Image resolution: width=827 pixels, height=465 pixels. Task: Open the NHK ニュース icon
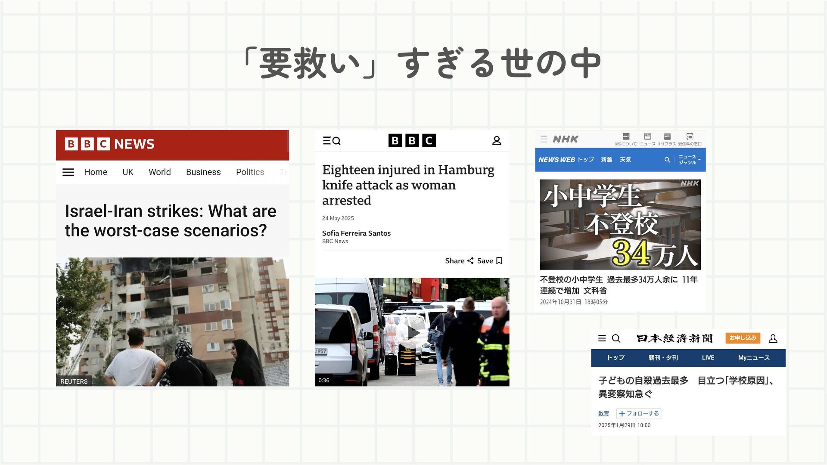coord(647,139)
